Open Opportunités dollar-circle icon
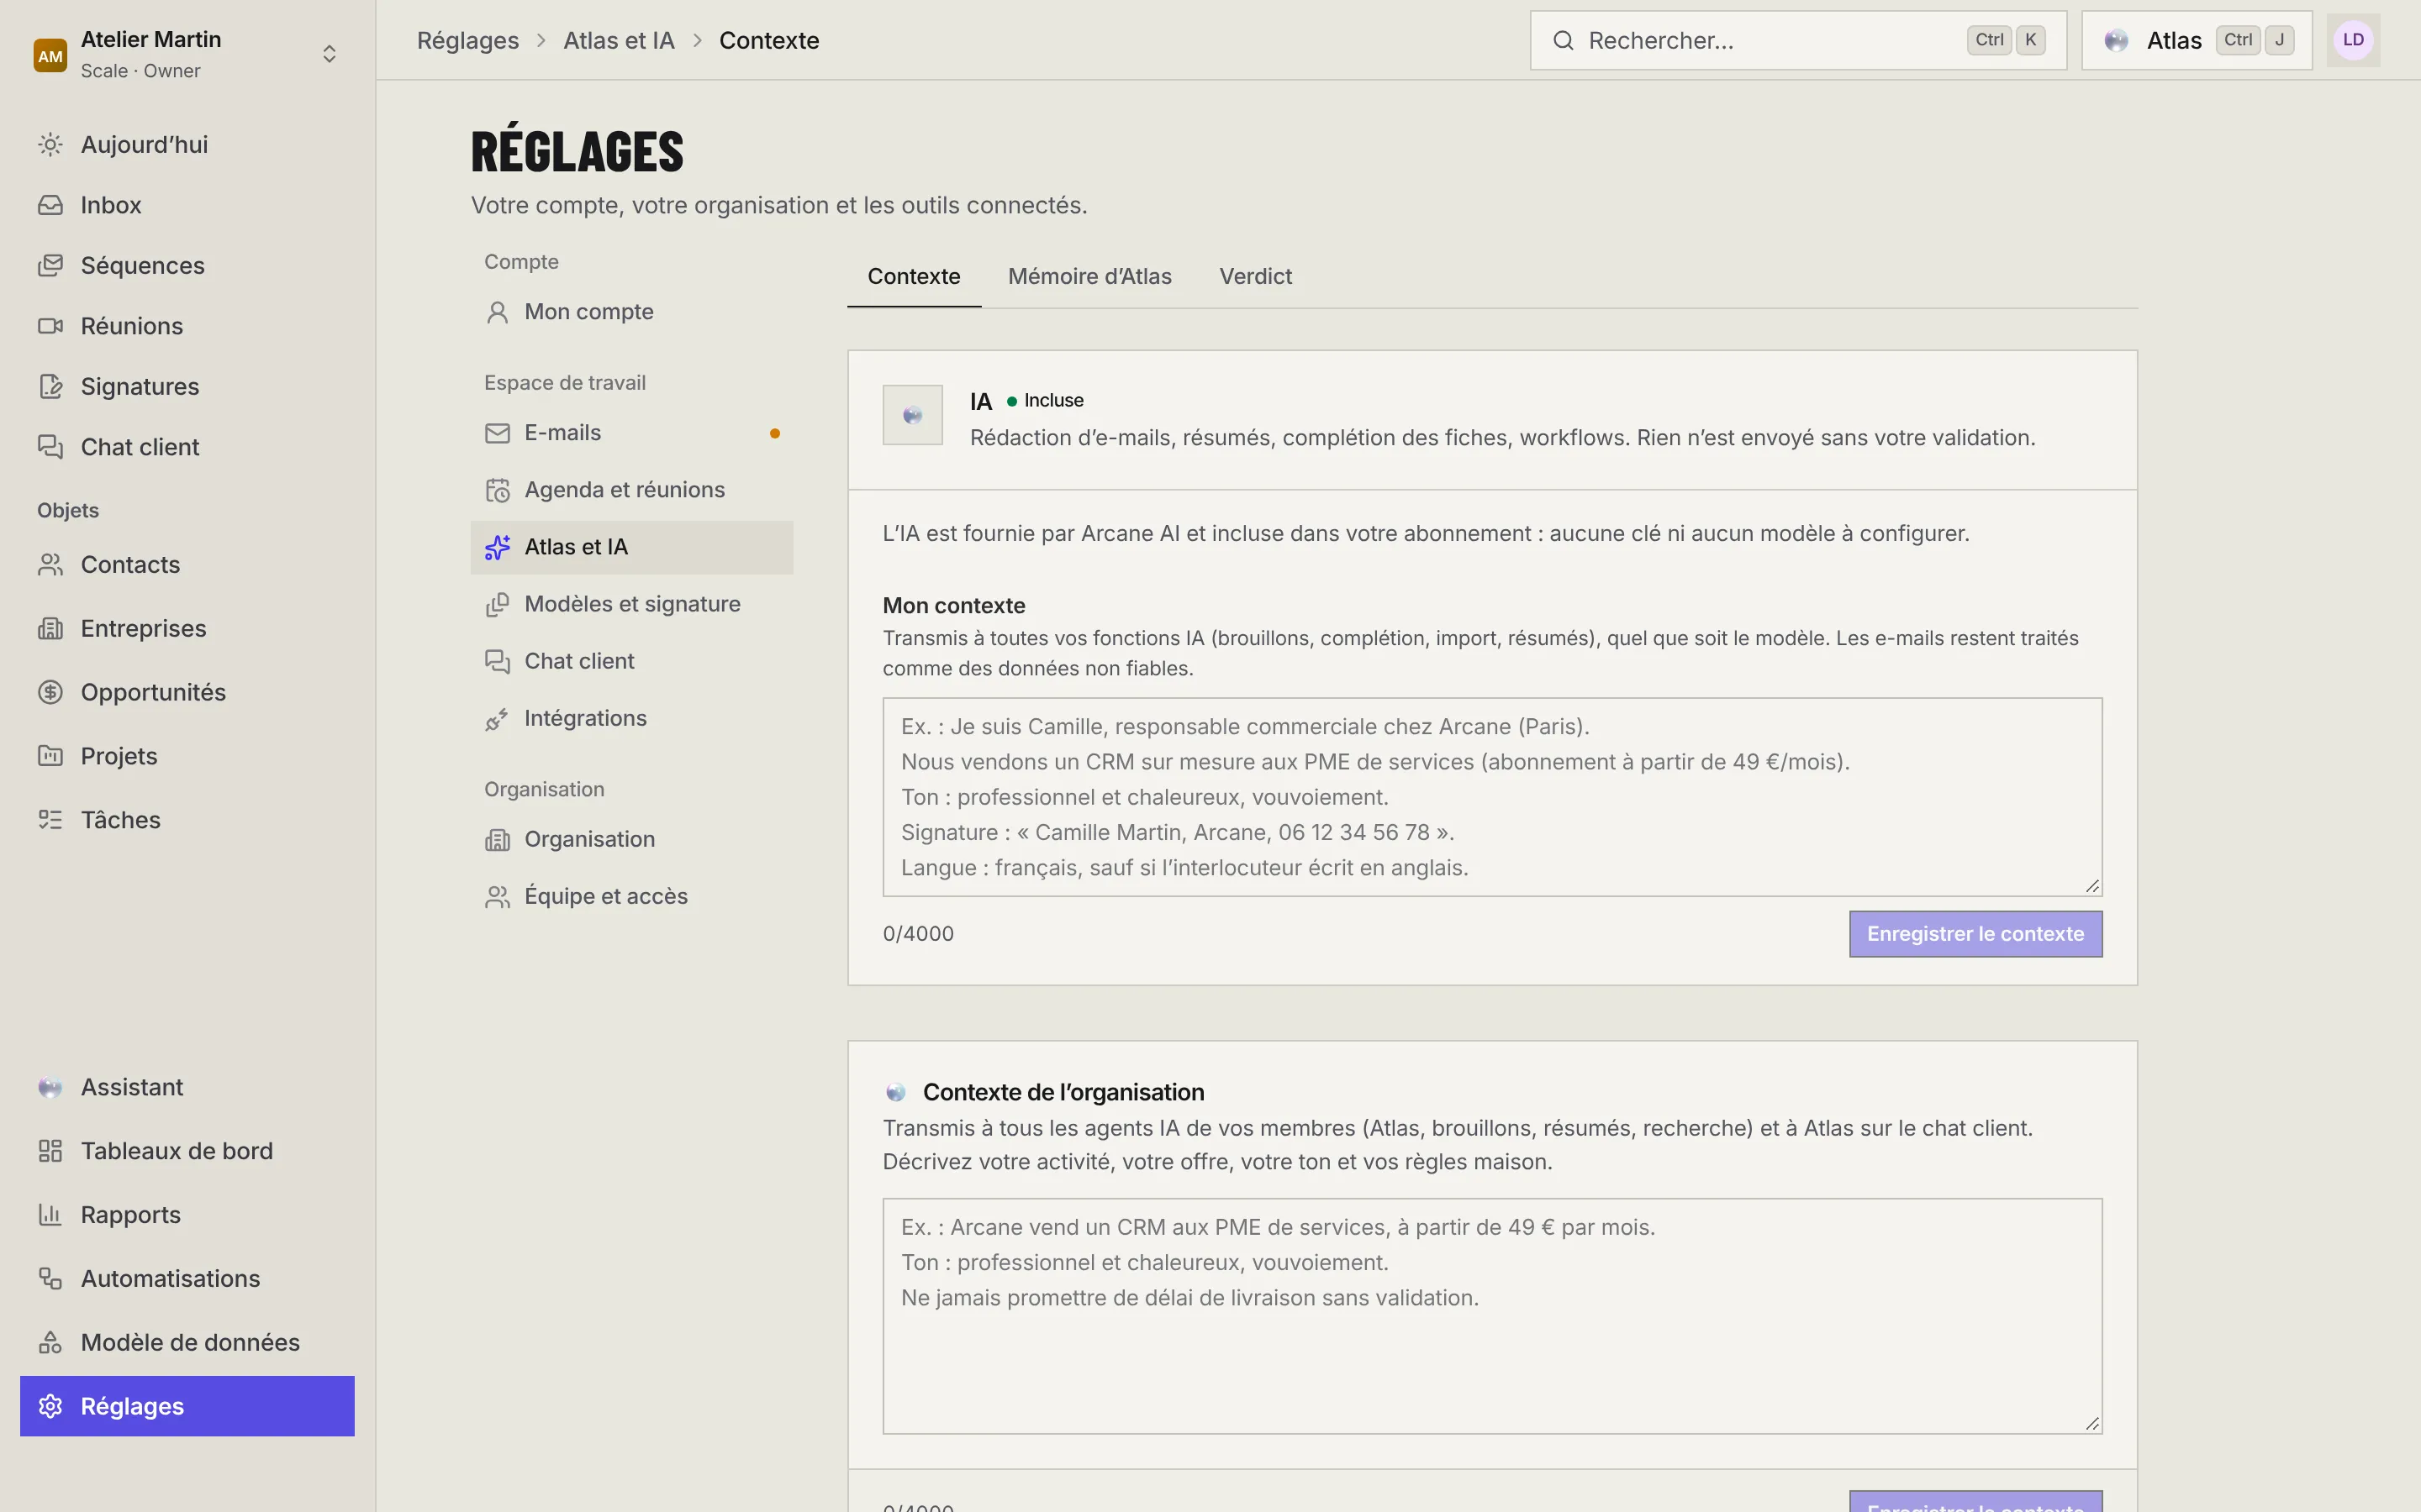 point(50,692)
